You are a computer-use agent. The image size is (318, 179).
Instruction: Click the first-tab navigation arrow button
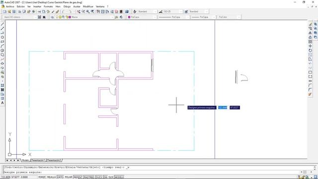(x=7, y=160)
